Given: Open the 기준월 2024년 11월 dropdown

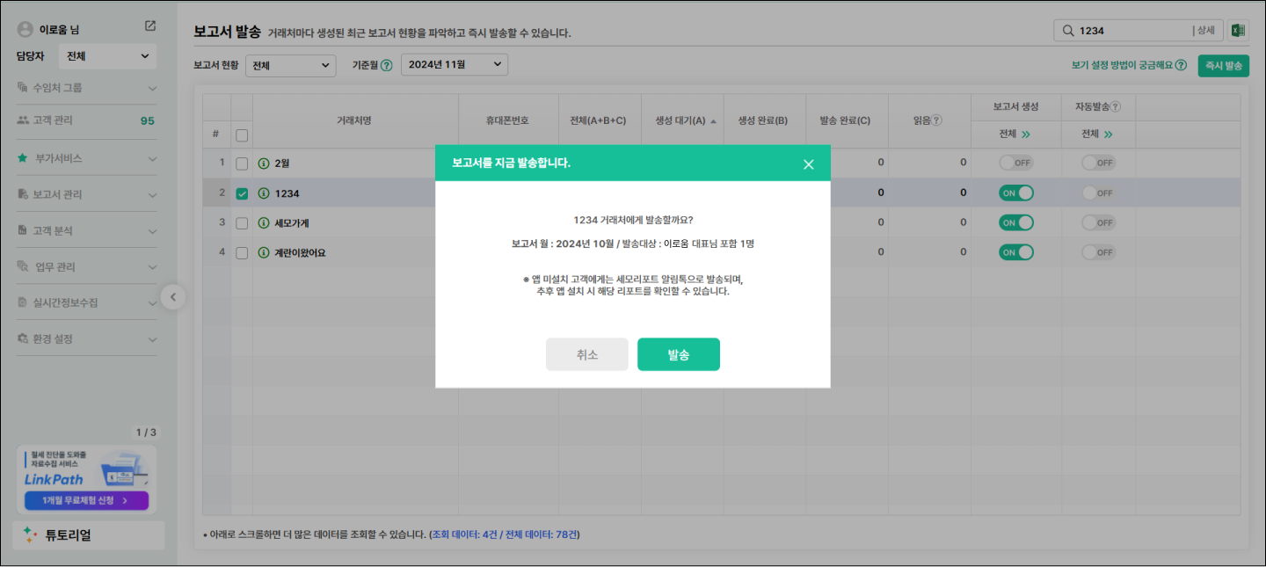Looking at the screenshot, I should (x=454, y=65).
